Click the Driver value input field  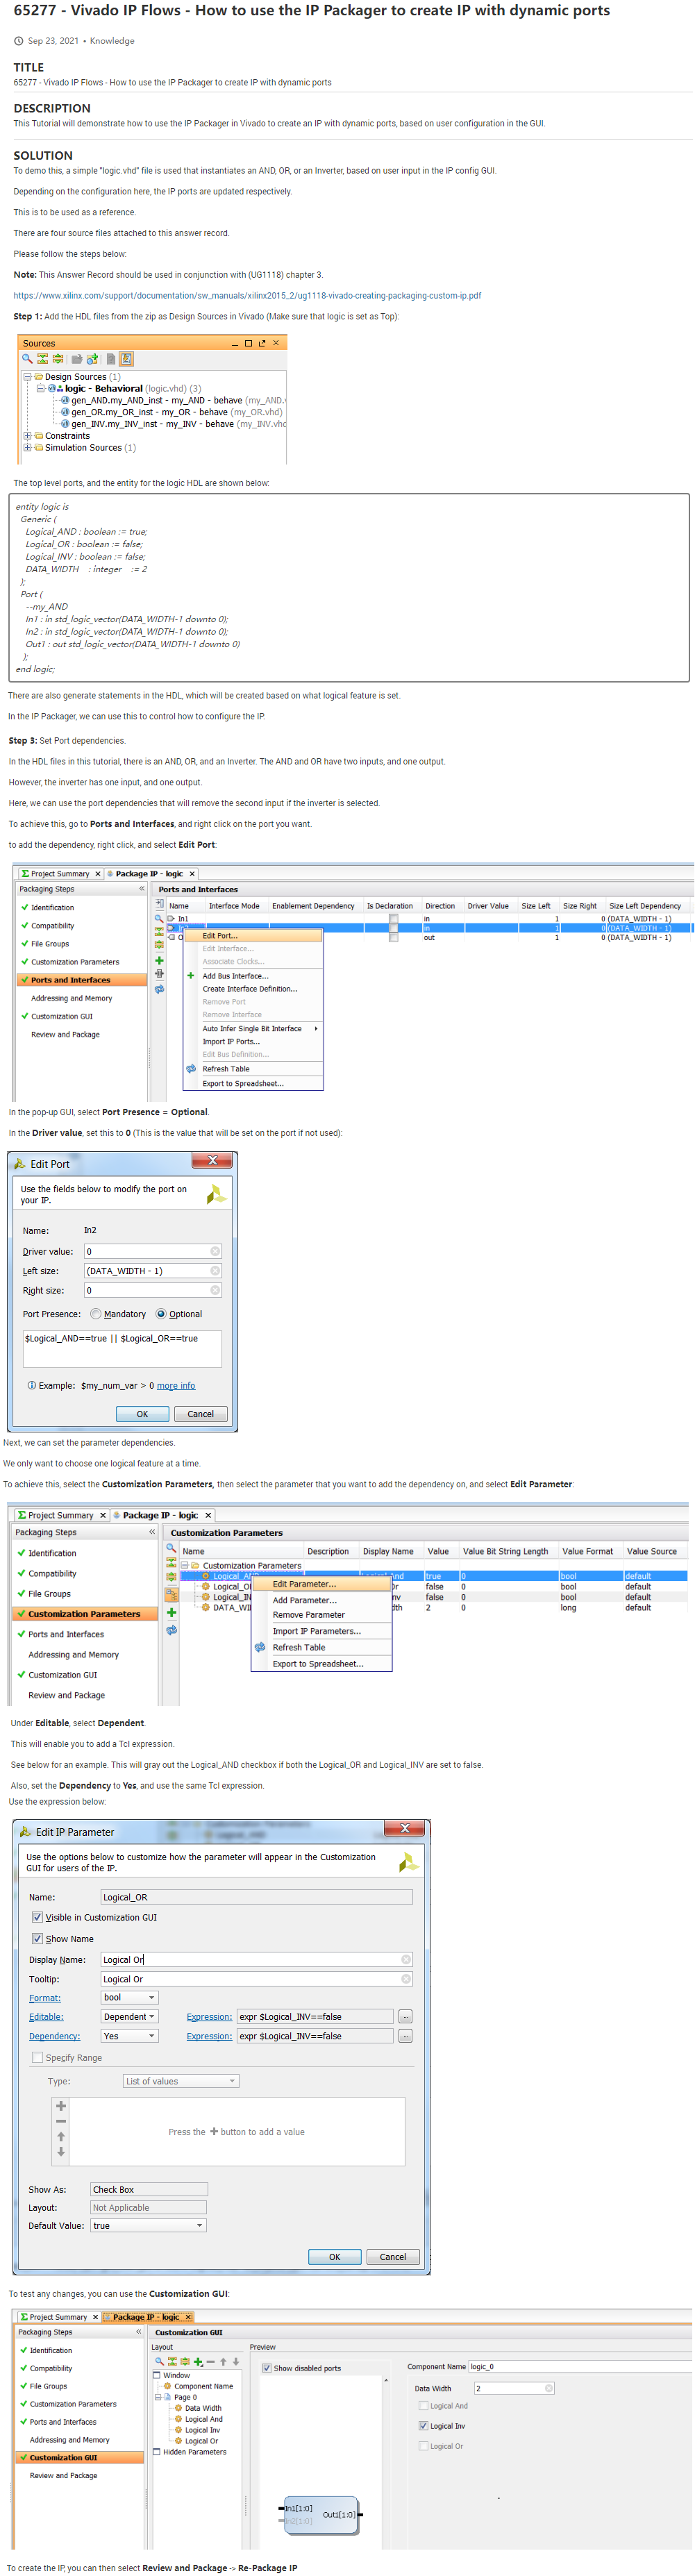click(152, 1251)
